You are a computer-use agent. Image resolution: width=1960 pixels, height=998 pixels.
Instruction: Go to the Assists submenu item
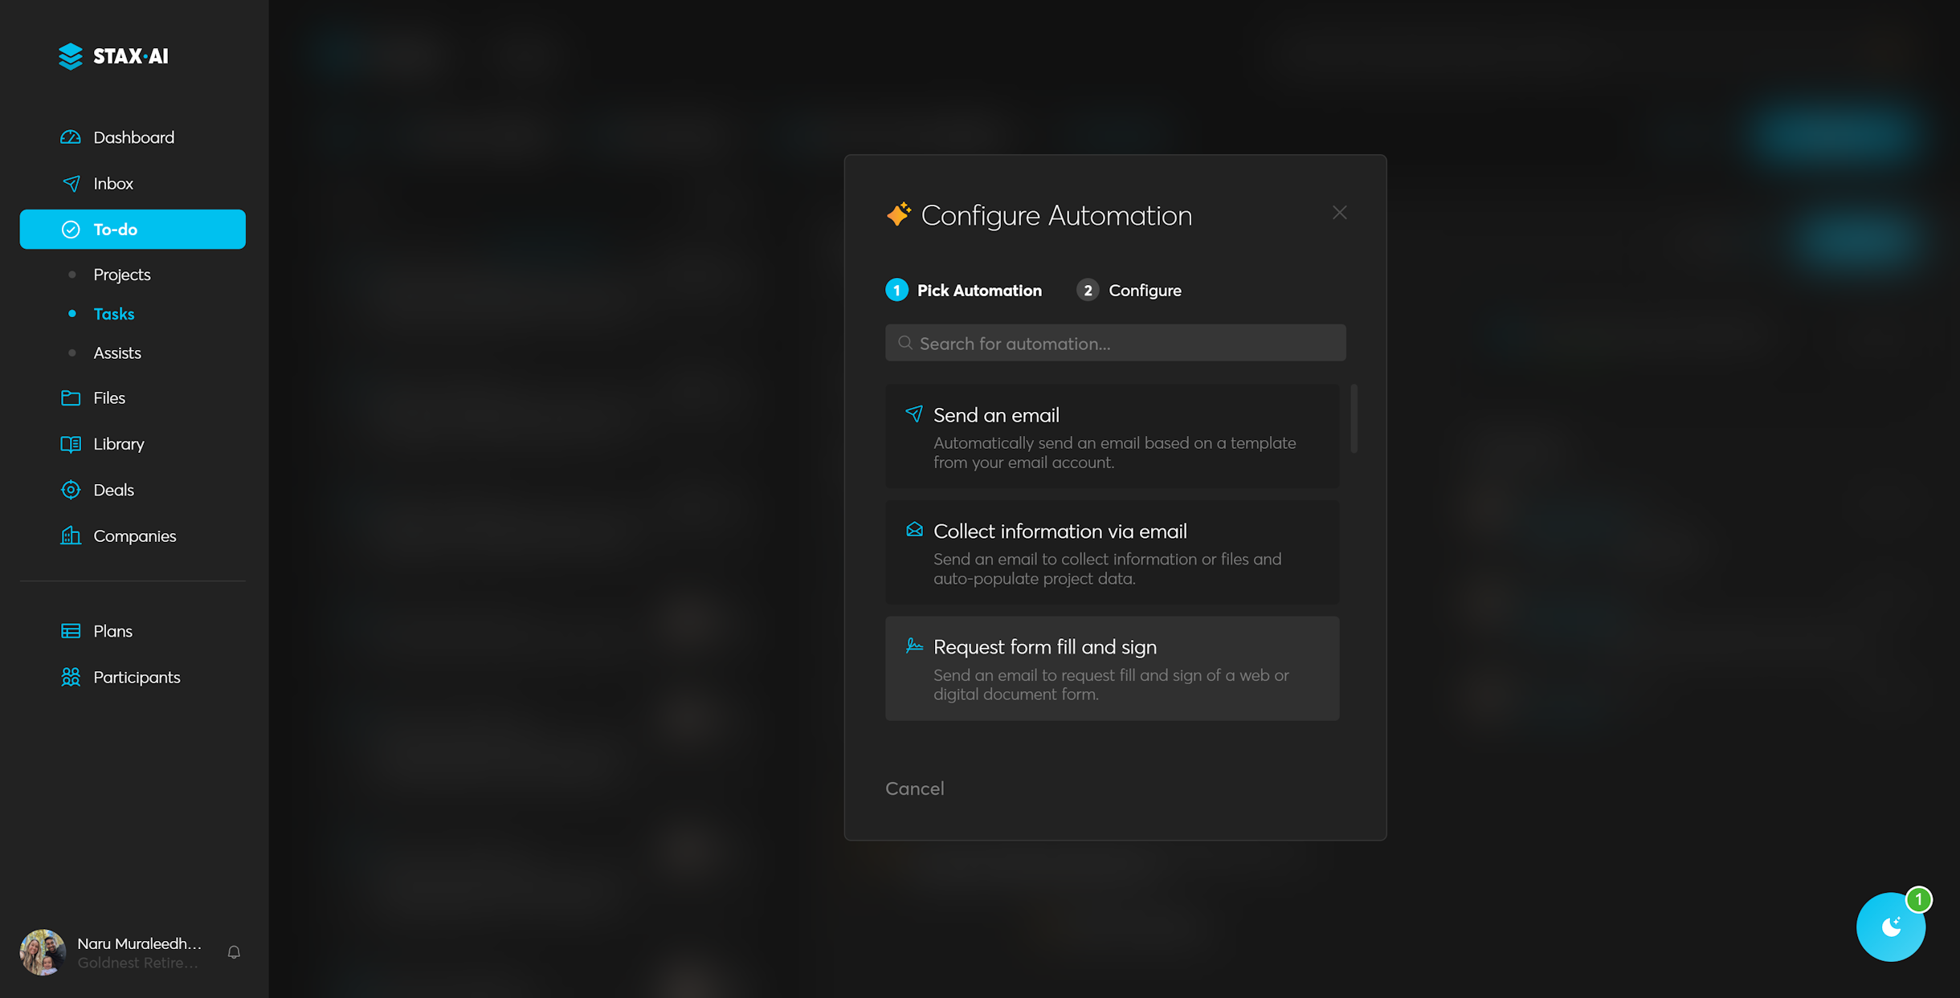point(117,353)
